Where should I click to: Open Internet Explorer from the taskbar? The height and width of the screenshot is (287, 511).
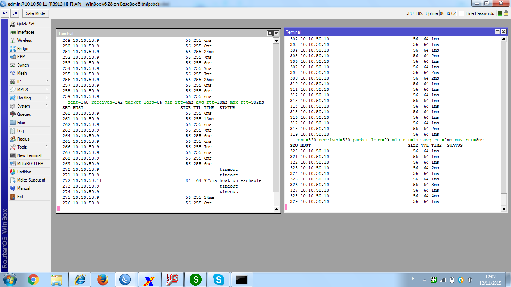tap(80, 280)
